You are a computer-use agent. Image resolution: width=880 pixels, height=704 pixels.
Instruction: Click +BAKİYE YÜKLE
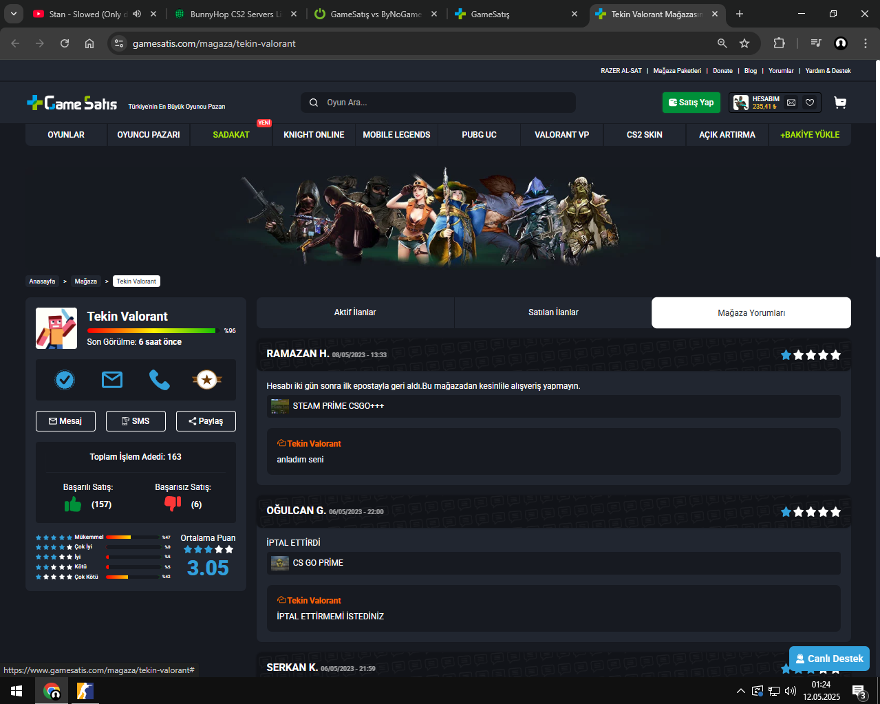[x=810, y=135]
